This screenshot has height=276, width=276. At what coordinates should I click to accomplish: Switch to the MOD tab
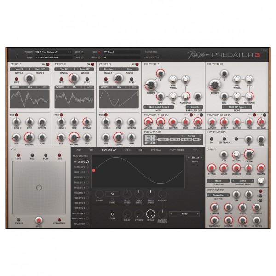(x=127, y=150)
